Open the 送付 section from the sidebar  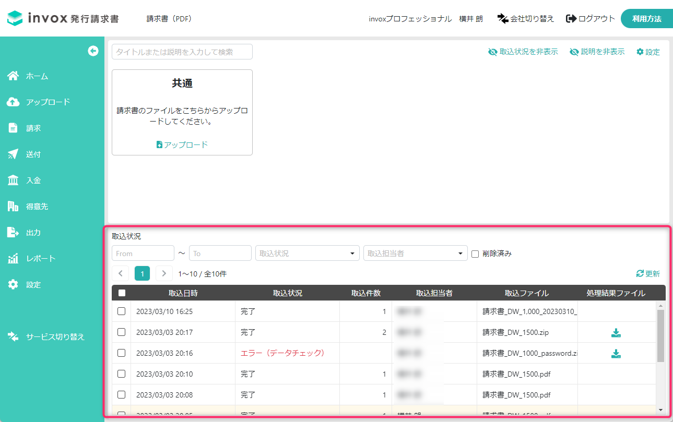(31, 154)
